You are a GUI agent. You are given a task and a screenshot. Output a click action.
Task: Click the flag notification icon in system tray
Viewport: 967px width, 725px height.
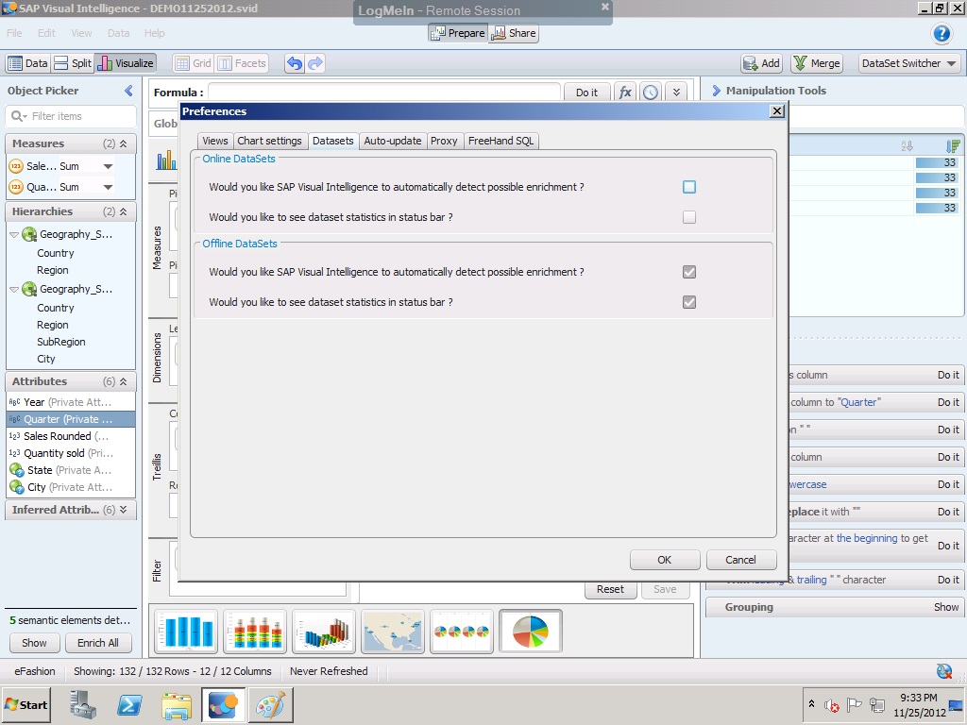click(854, 704)
